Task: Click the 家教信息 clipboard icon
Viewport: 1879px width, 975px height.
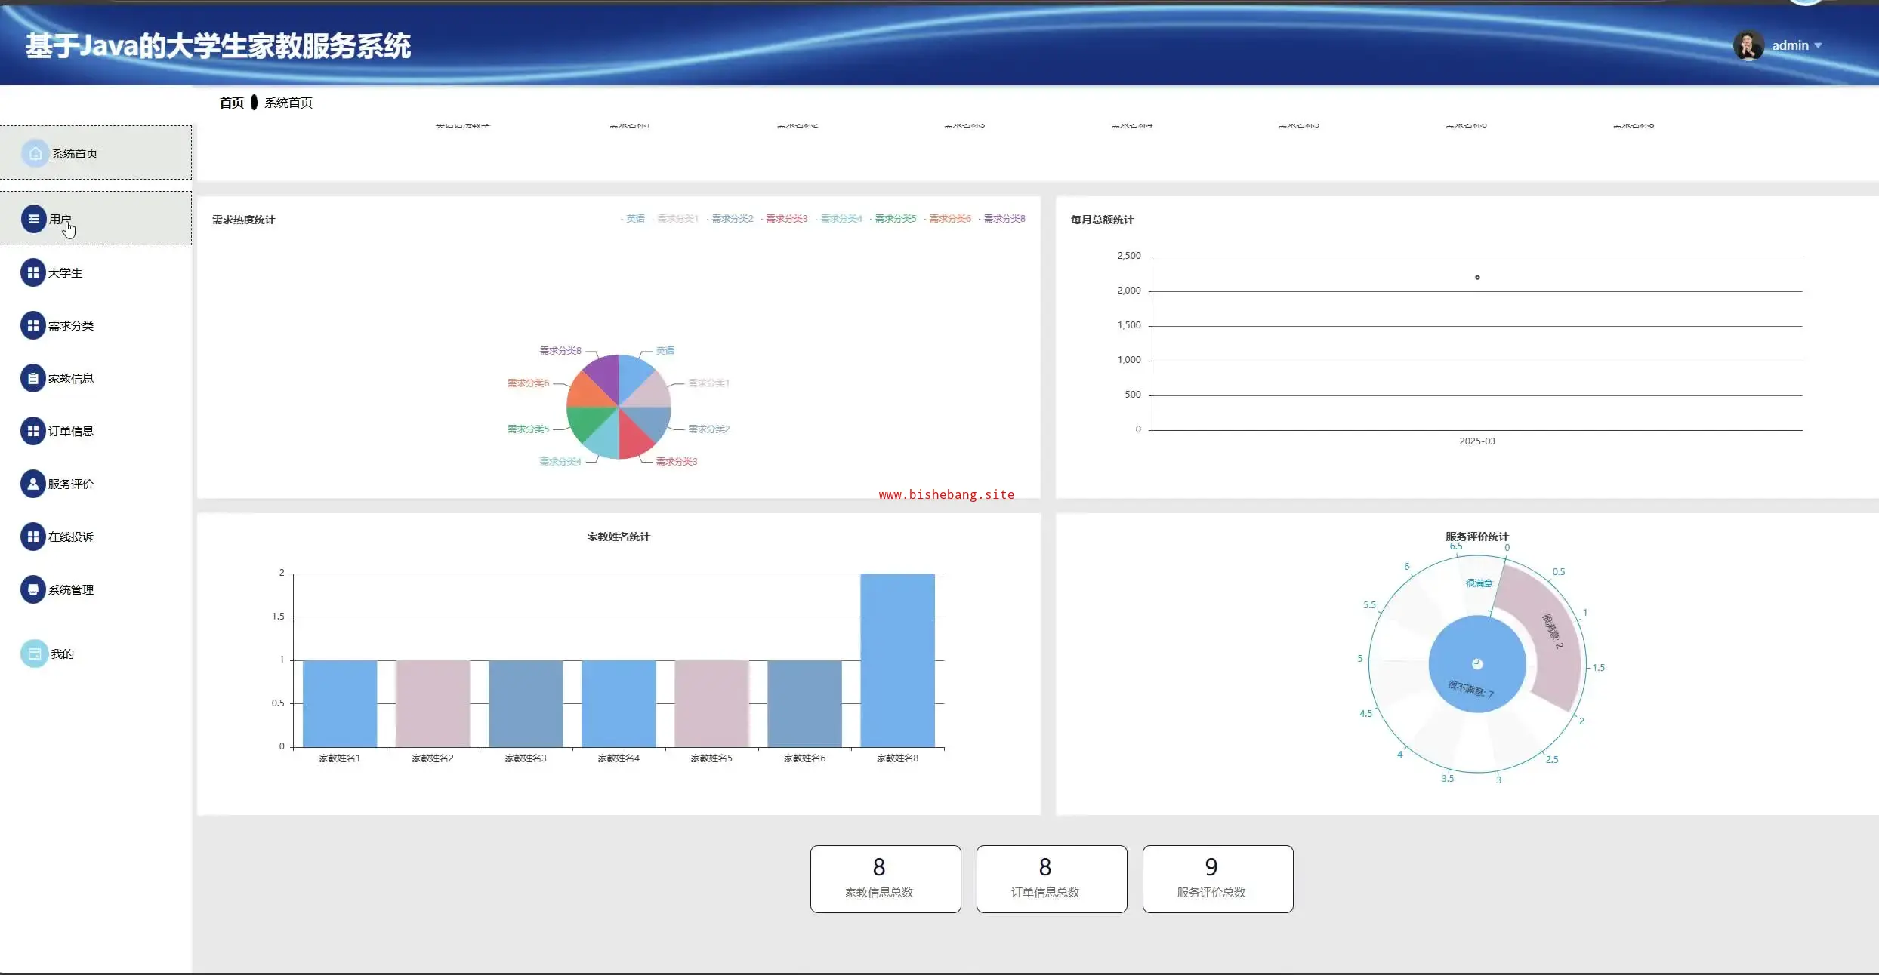Action: tap(32, 378)
